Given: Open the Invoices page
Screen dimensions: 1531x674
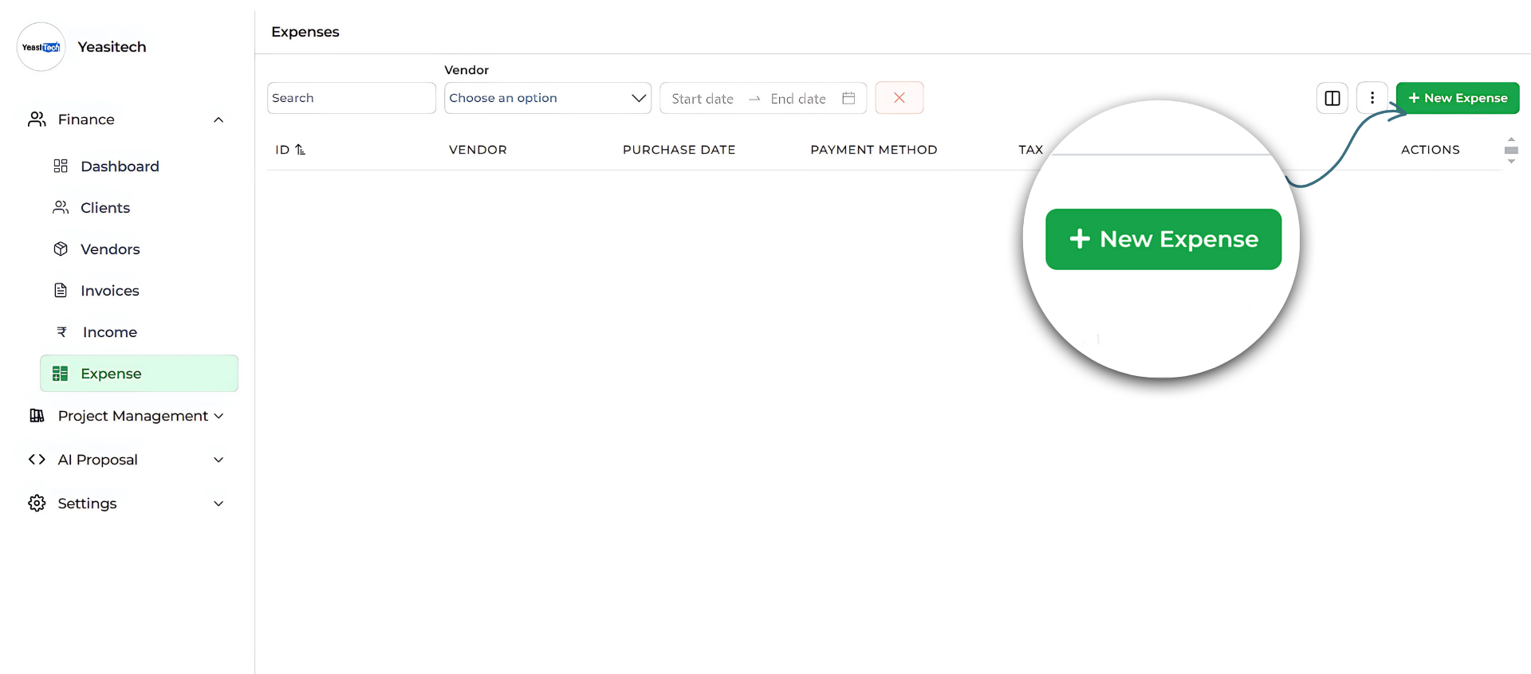Looking at the screenshot, I should click(x=110, y=291).
